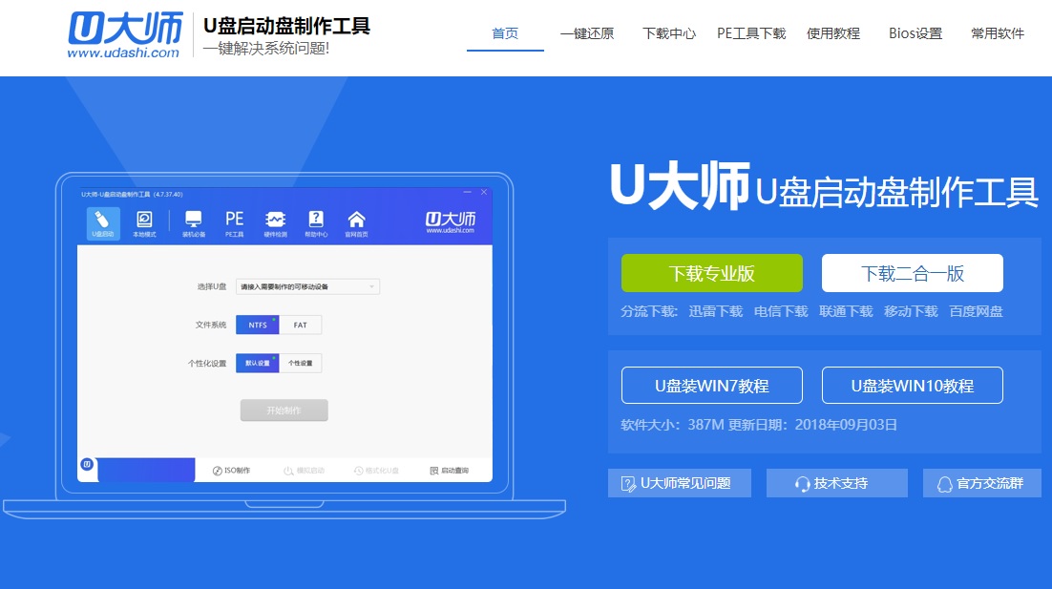Open the 启动查询 search icon
Image resolution: width=1052 pixels, height=589 pixels.
449,471
